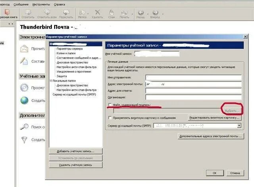254x187 pixels.
Task: Click the compose message pencil icon
Action: click(24, 61)
